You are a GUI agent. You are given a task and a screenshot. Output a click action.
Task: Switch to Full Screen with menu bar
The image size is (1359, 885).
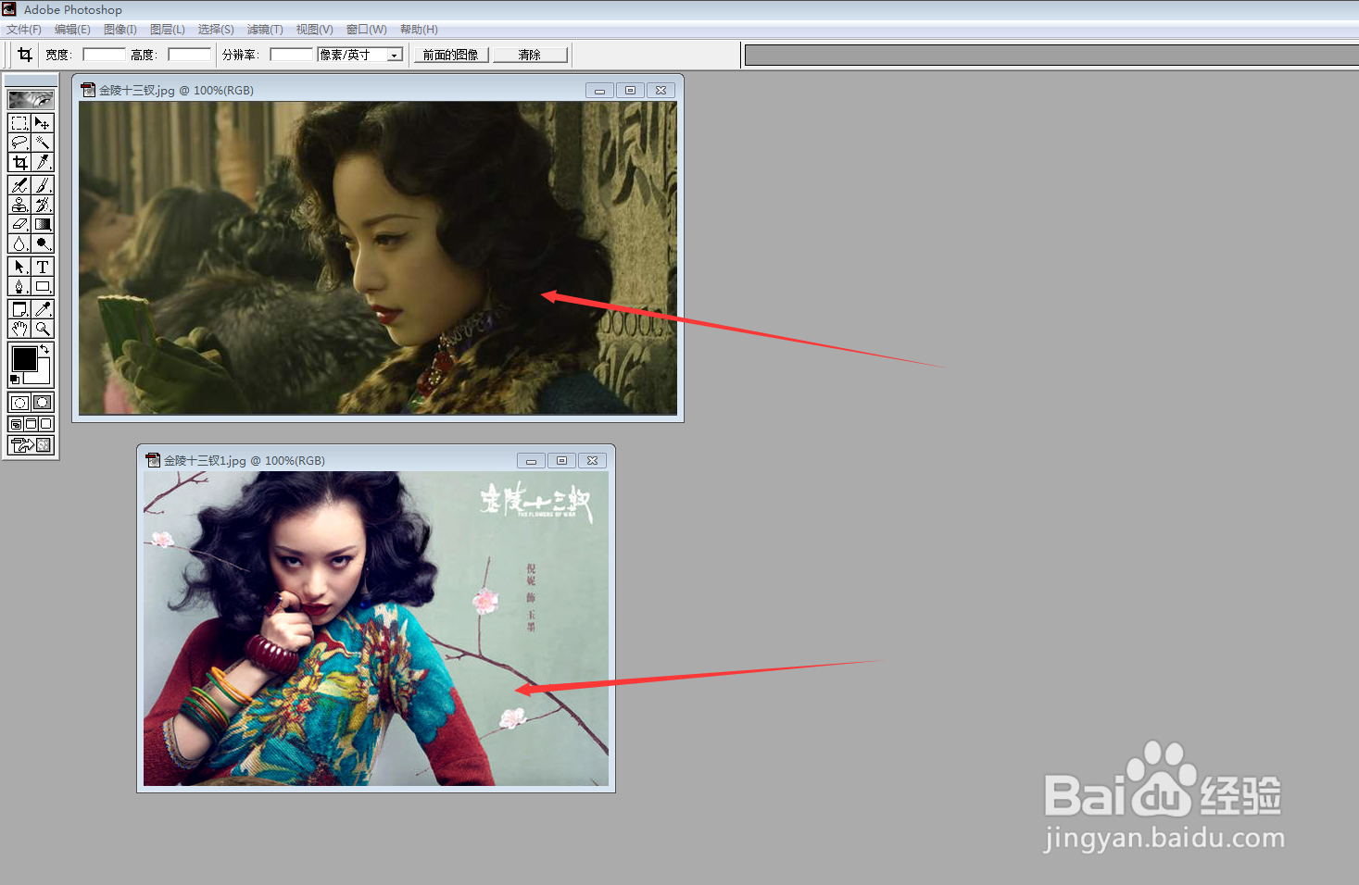(x=31, y=424)
